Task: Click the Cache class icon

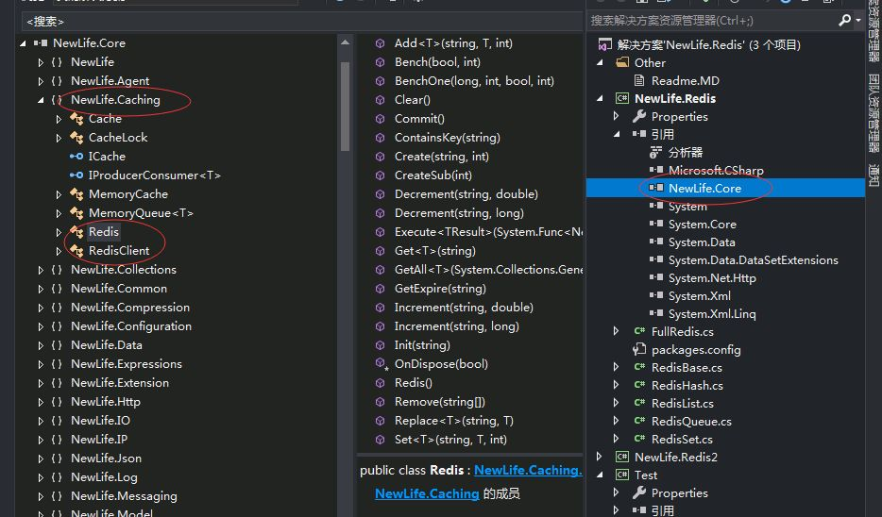Action: tap(76, 119)
